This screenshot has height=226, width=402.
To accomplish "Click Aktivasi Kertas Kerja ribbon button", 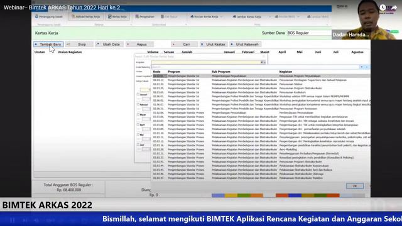I will tap(85, 17).
